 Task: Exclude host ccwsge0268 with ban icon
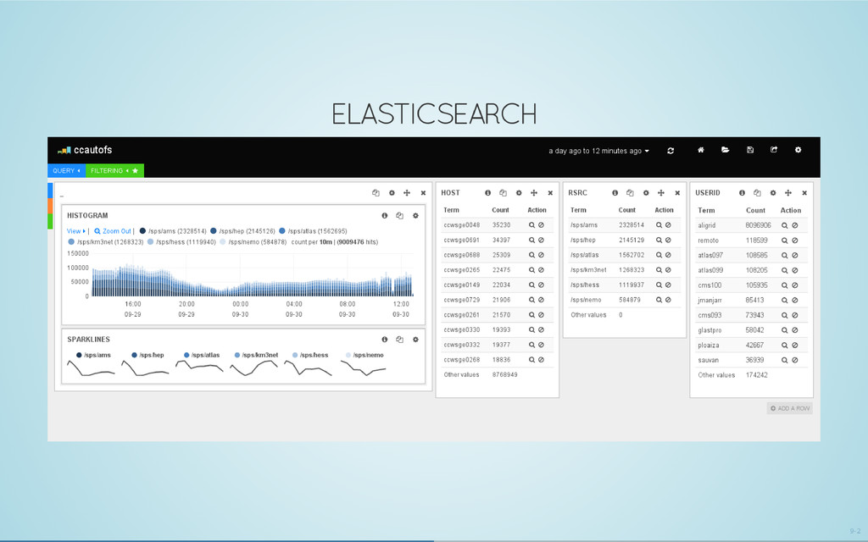(x=541, y=359)
